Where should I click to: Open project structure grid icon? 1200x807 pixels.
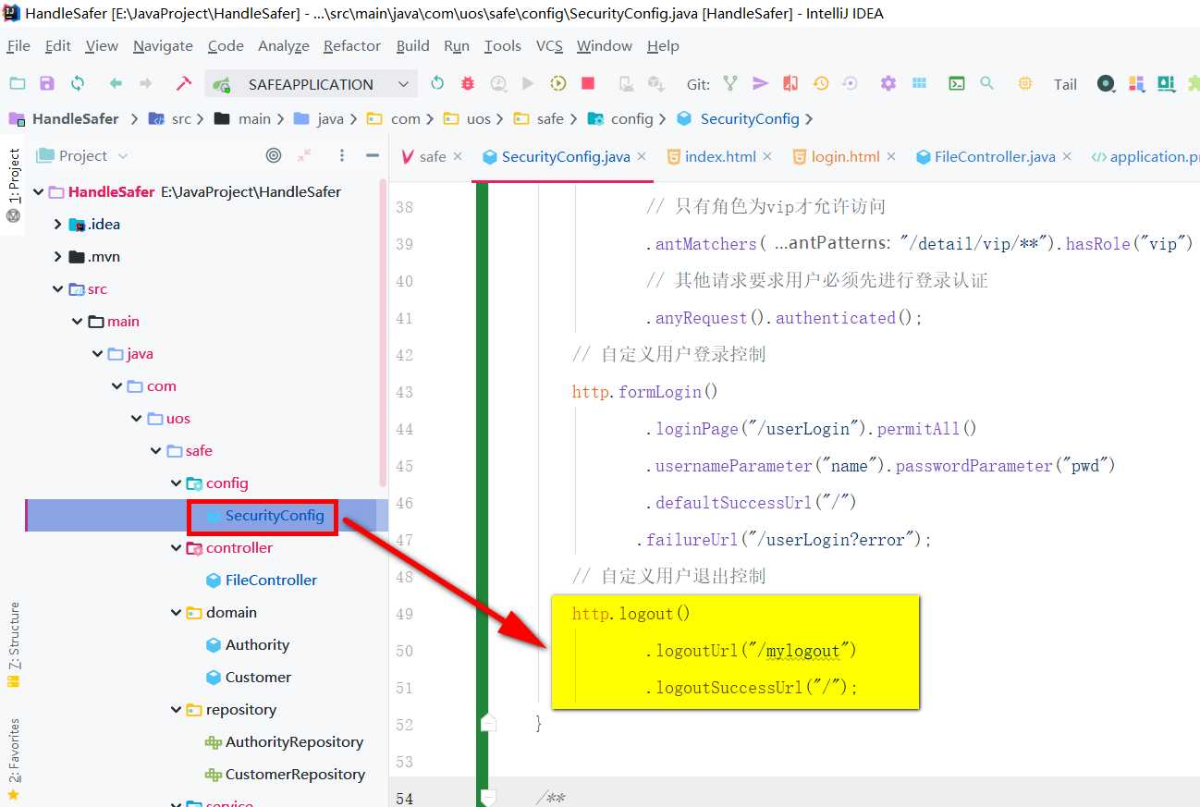919,83
